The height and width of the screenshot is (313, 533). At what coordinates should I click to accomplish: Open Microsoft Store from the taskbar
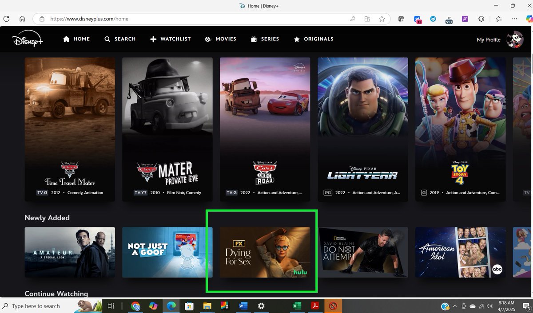coord(189,306)
